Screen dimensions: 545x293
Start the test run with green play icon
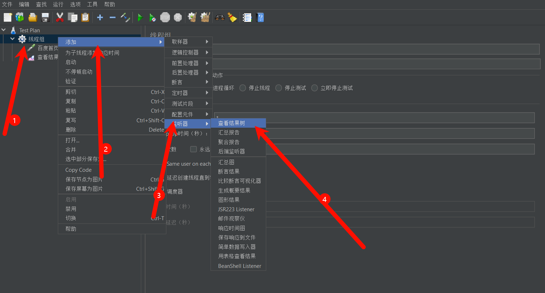point(140,17)
